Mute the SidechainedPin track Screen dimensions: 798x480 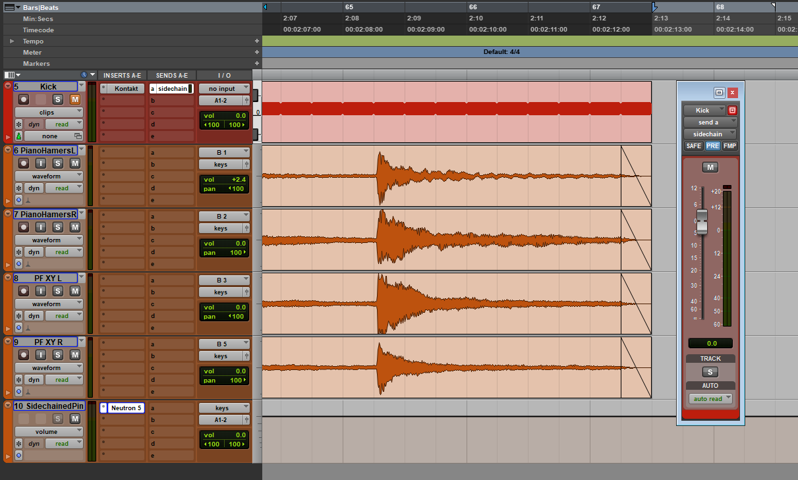click(x=75, y=419)
